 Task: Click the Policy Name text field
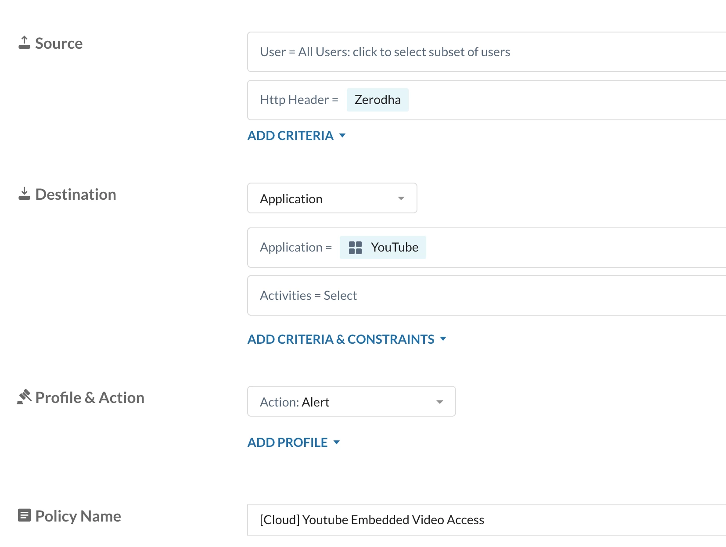[x=483, y=520]
